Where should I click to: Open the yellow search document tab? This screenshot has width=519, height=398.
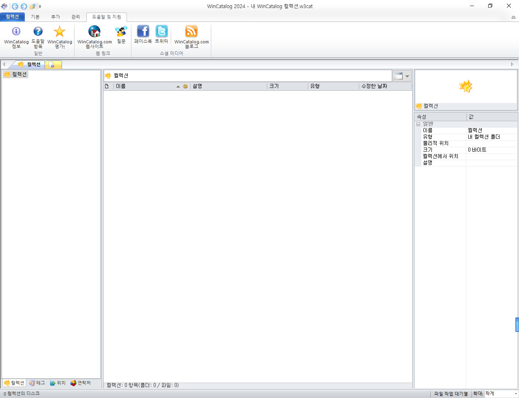53,64
